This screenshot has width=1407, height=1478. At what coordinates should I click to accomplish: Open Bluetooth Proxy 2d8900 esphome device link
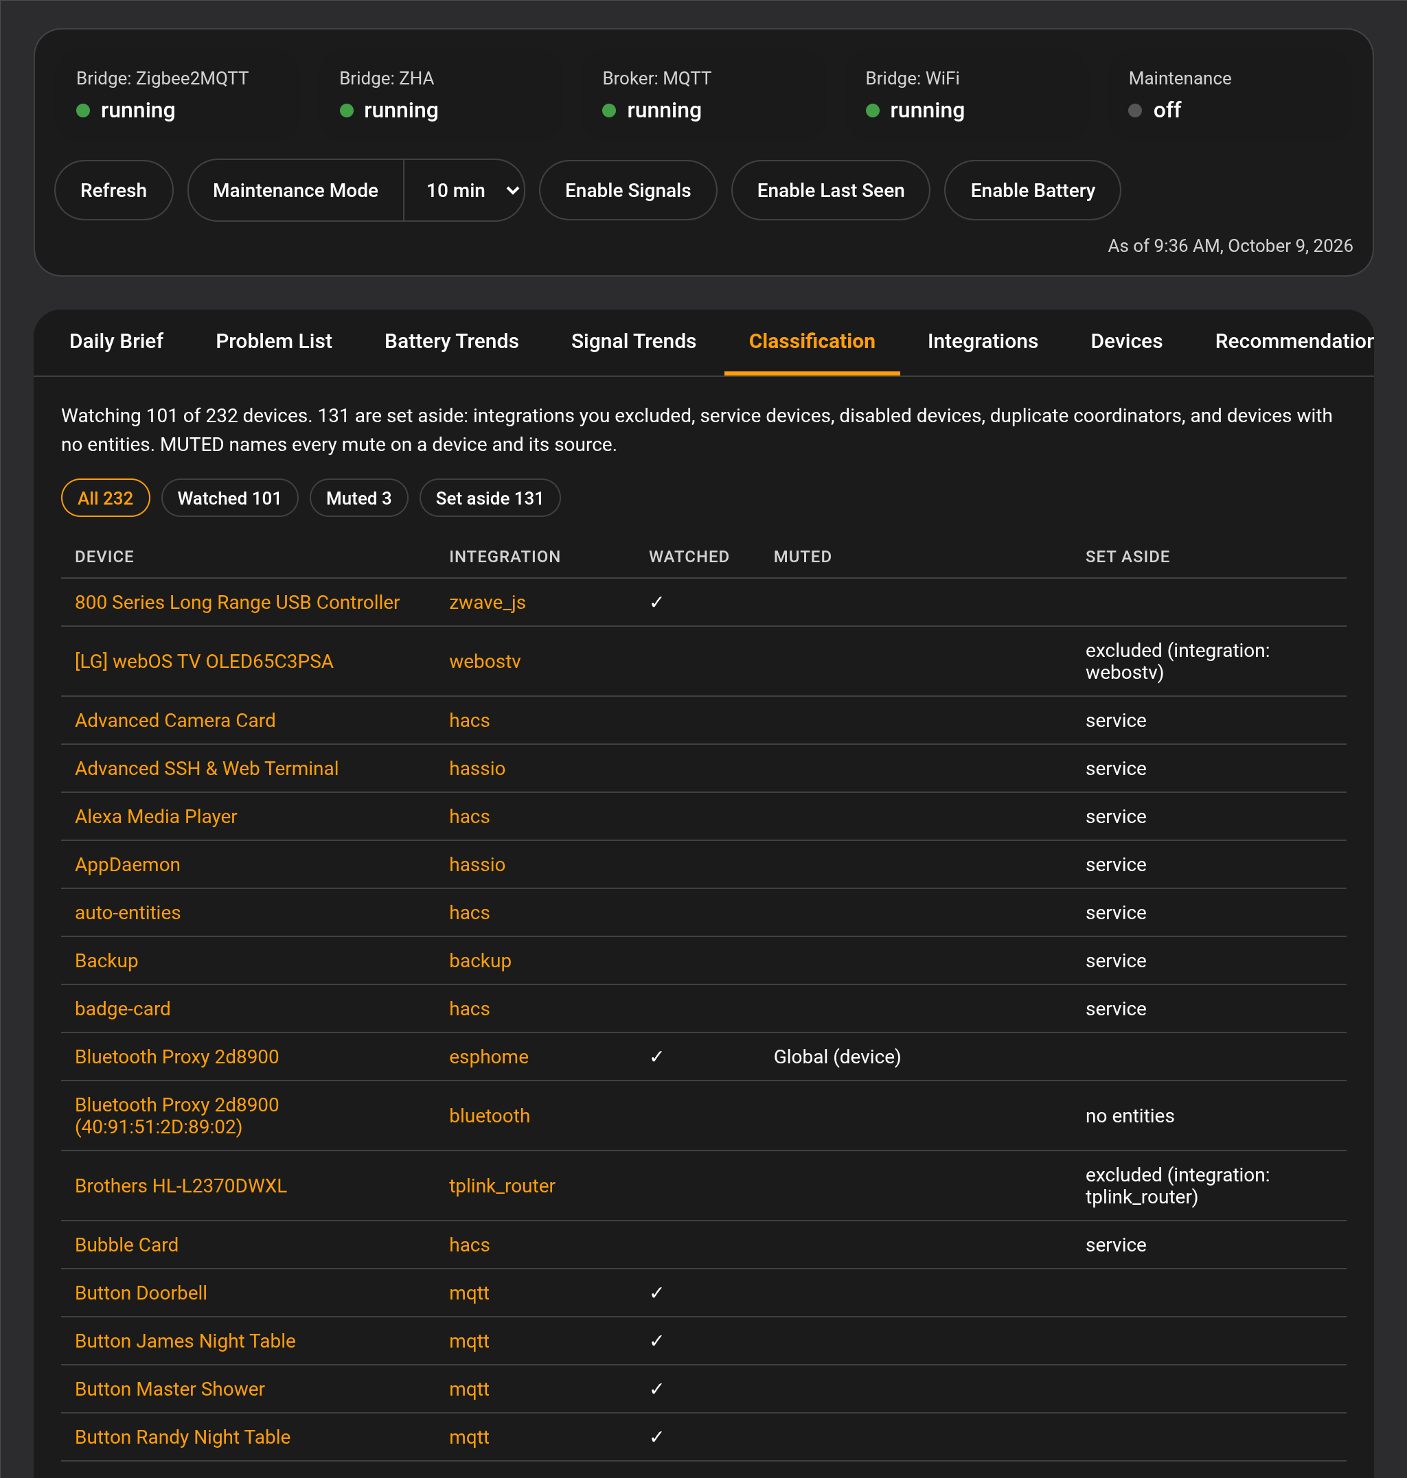(x=177, y=1056)
